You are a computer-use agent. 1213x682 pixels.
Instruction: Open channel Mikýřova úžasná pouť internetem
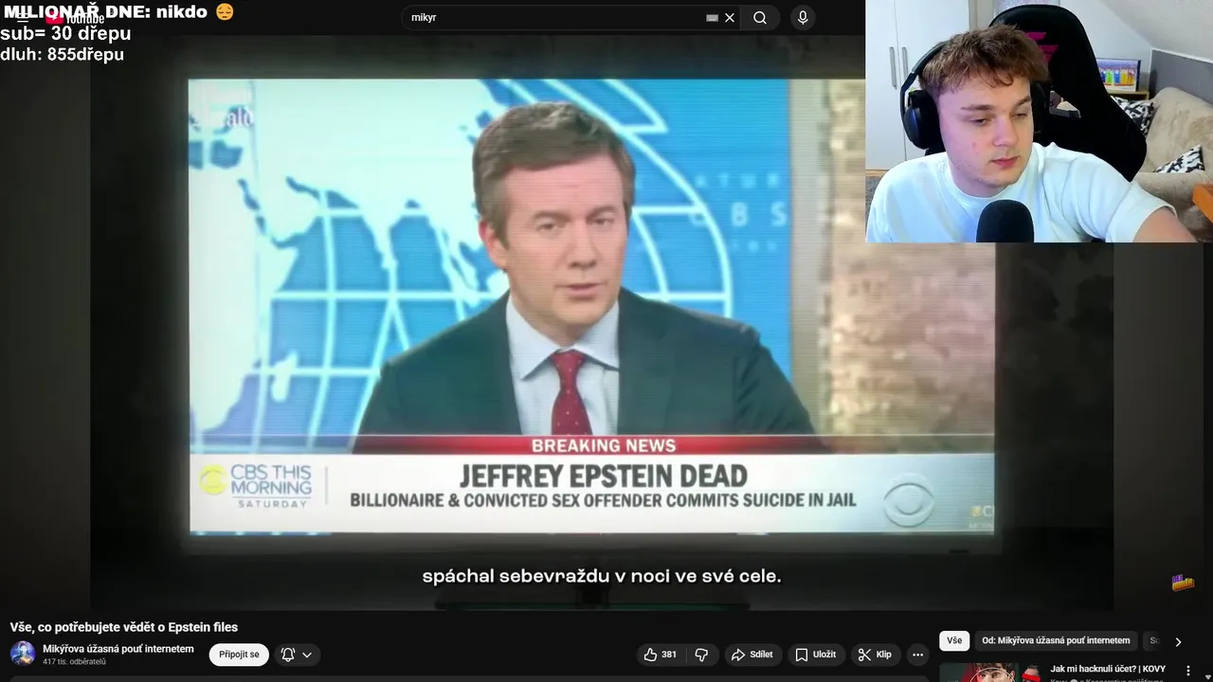118,649
